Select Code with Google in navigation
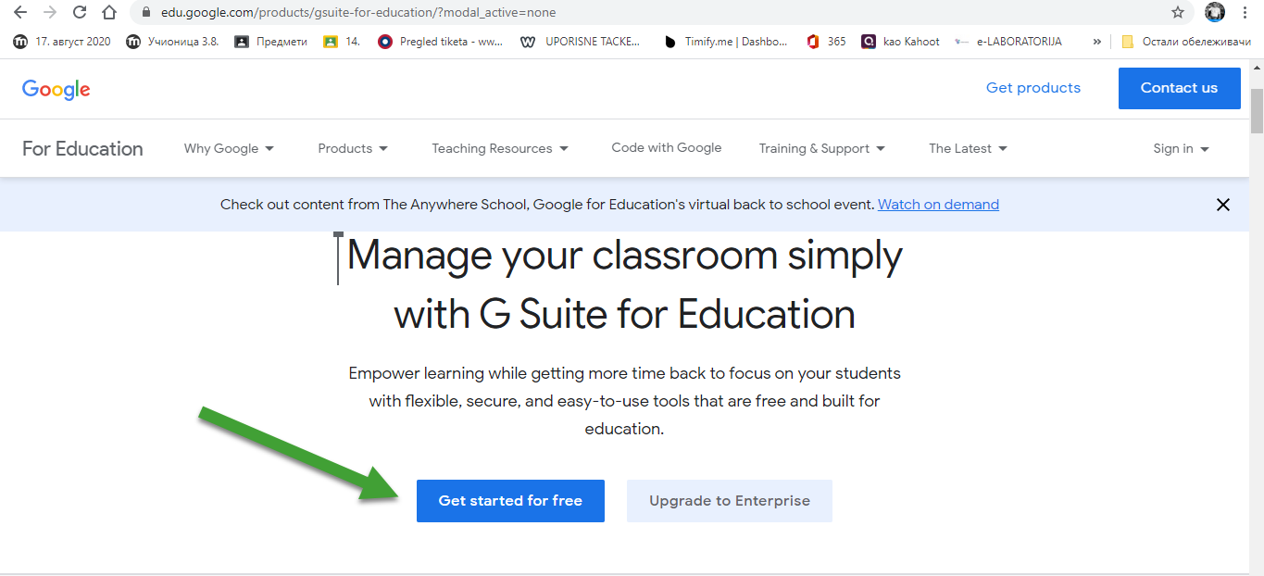Image resolution: width=1264 pixels, height=576 pixels. [x=666, y=148]
